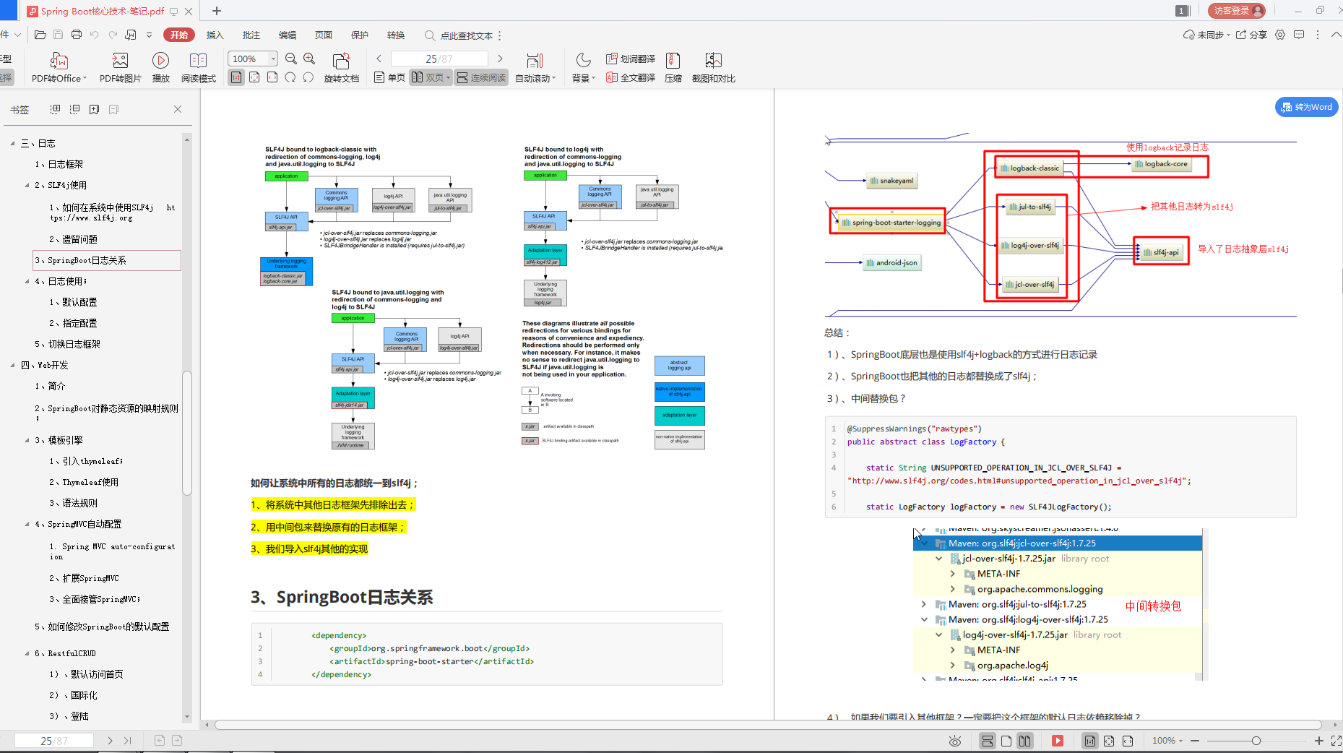Viewport: 1343px width, 753px height.
Task: Go to previous page with ribbon arrow
Action: click(x=379, y=59)
